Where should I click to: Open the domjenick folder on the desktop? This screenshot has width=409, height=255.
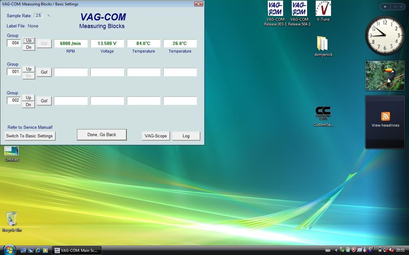click(323, 46)
